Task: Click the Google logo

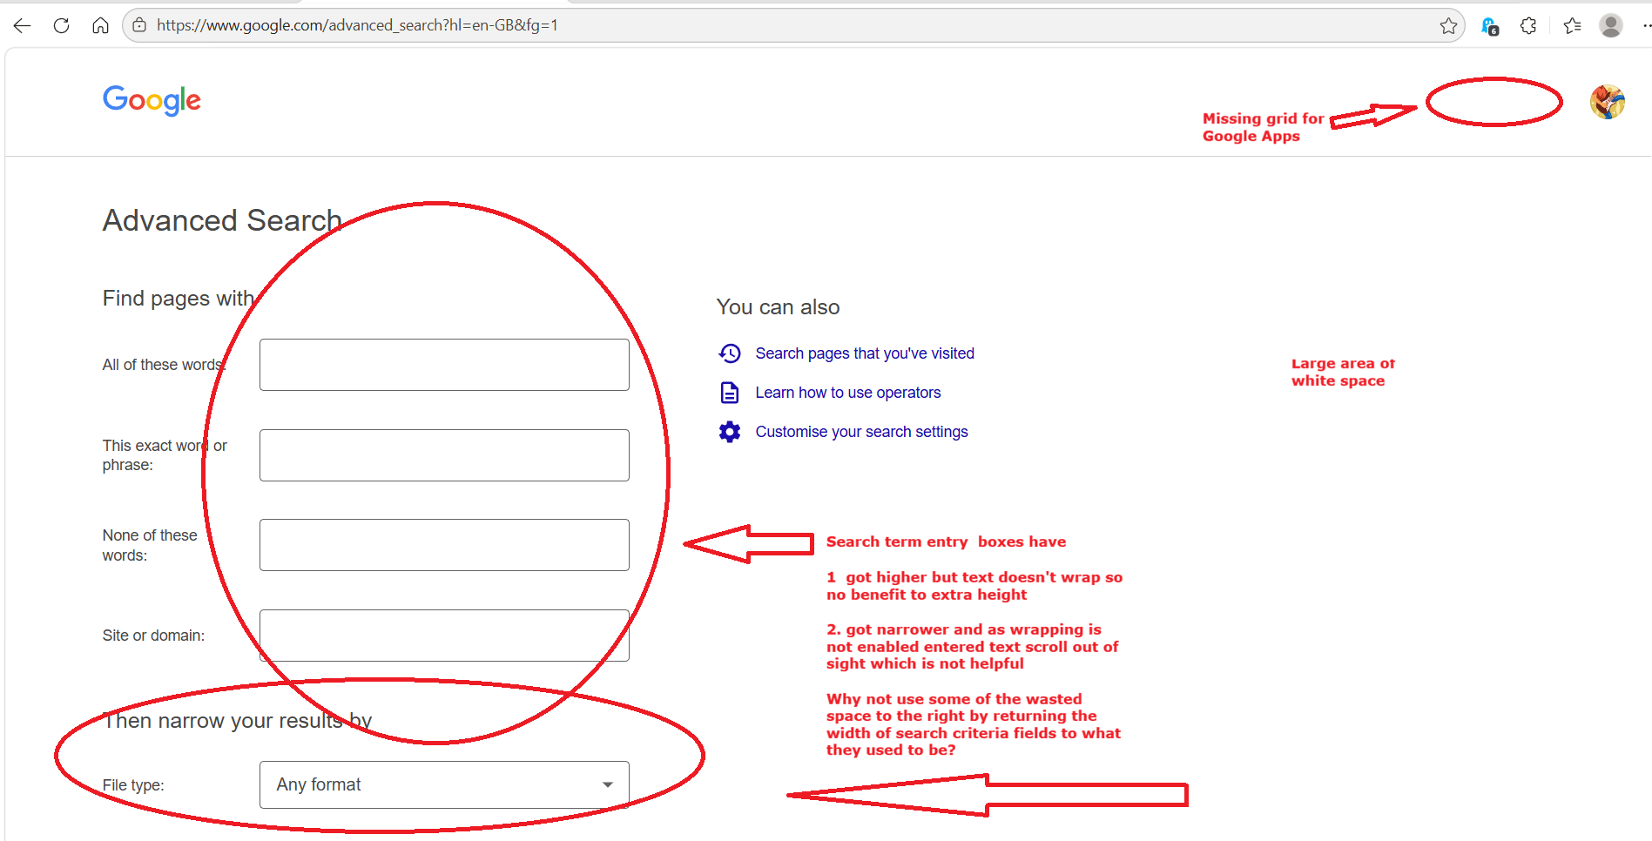Action: click(x=152, y=100)
